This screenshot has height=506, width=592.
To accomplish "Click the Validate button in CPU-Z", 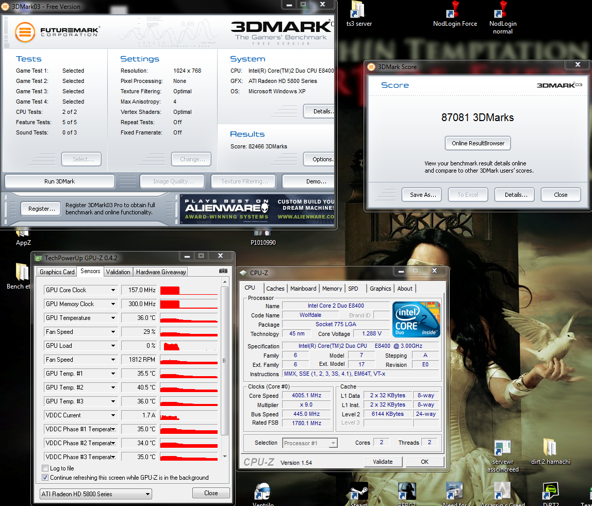I will [x=383, y=462].
